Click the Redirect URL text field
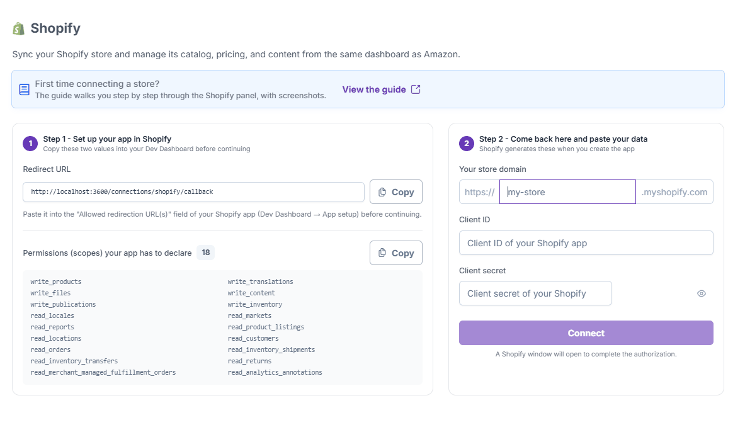This screenshot has height=432, width=745. [x=193, y=192]
